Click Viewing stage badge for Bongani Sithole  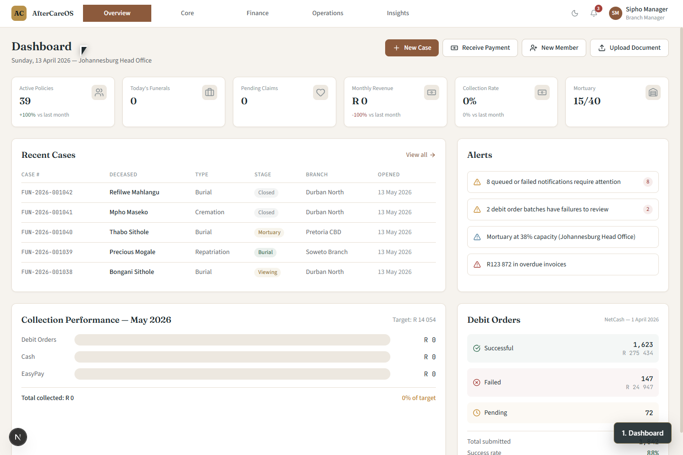(268, 273)
